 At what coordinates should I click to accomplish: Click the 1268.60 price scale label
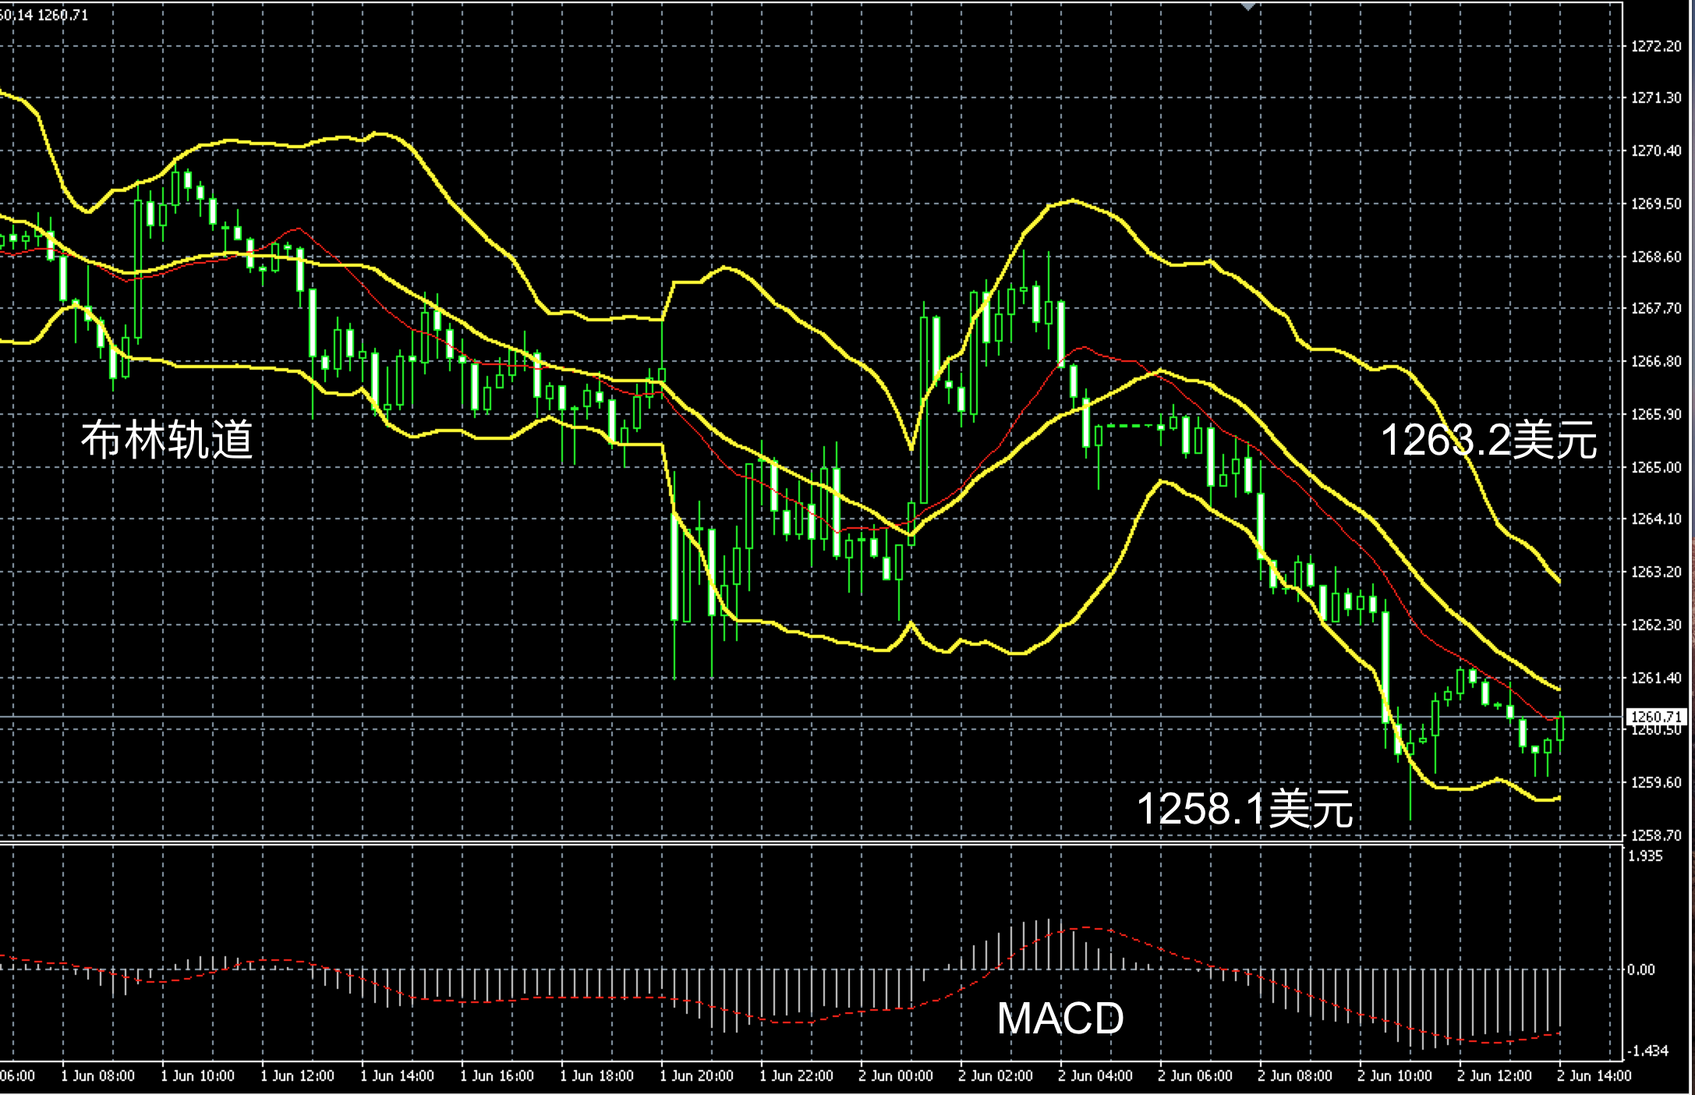pos(1656,257)
